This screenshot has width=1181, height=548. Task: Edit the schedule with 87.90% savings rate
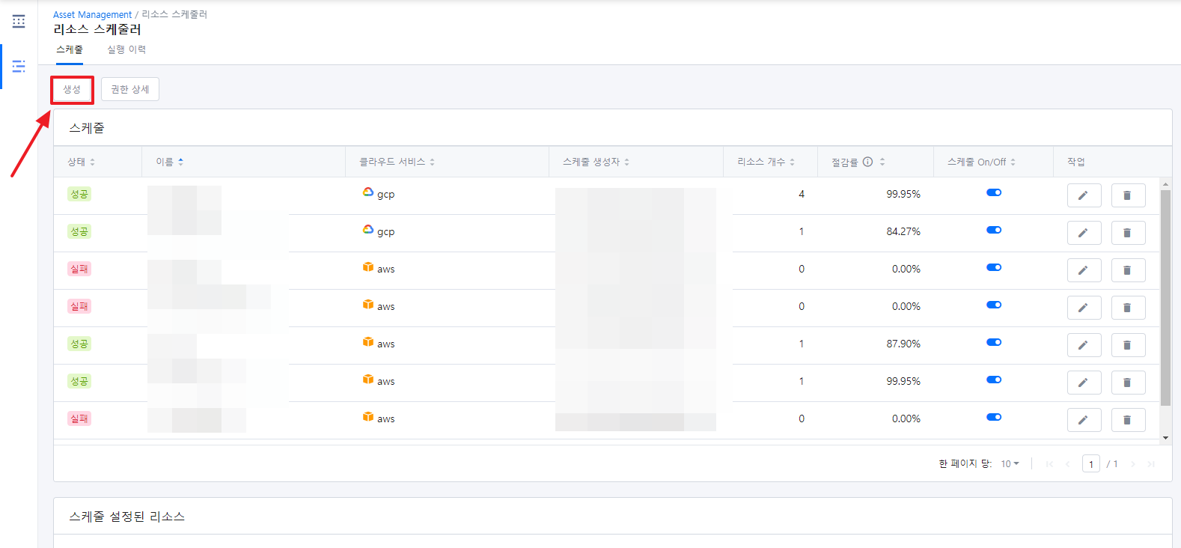(x=1083, y=345)
